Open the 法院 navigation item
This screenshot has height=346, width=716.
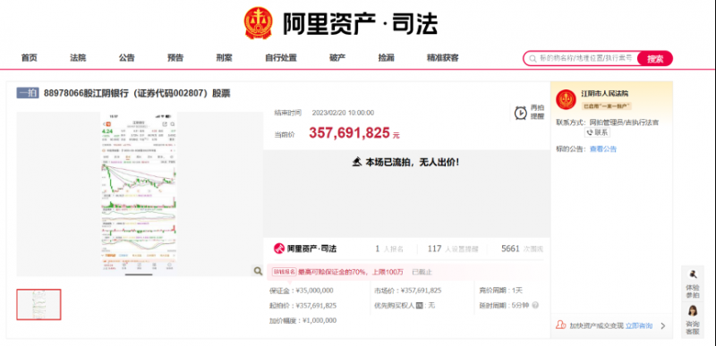tap(78, 58)
